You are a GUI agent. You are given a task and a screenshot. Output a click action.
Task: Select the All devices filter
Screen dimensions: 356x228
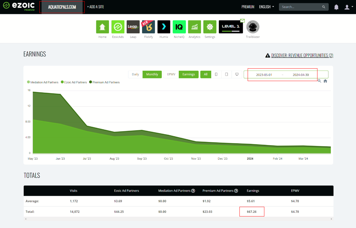206,74
